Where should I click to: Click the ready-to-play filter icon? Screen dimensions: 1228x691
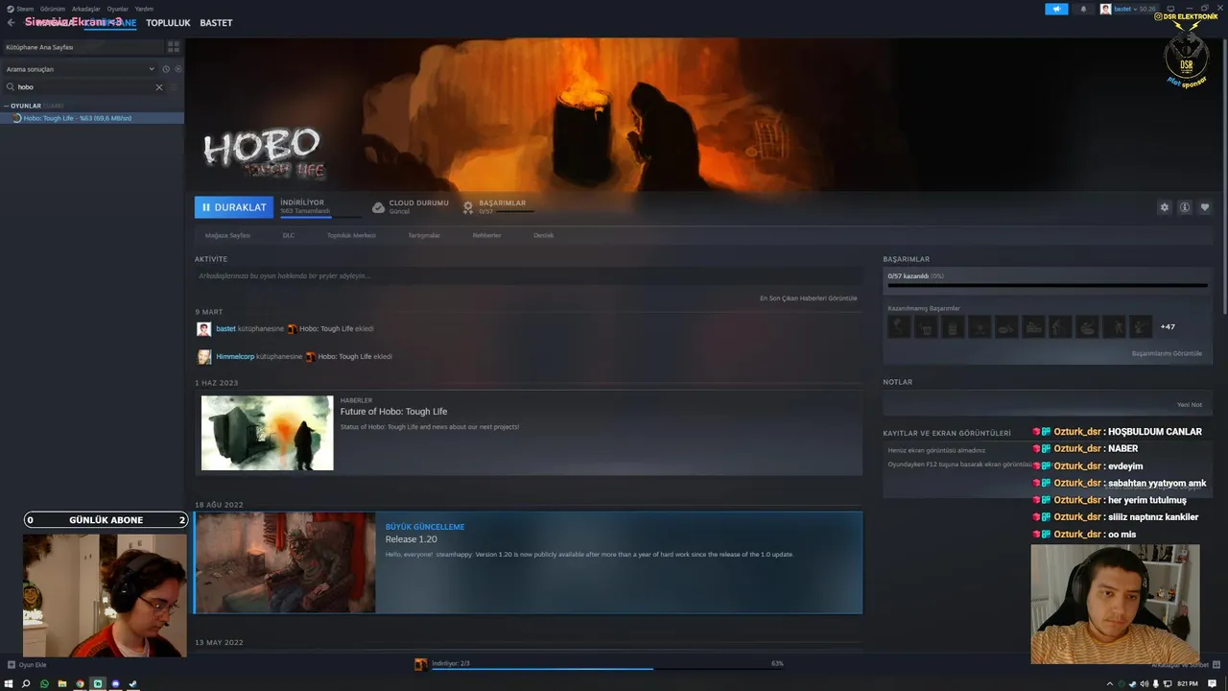click(x=177, y=69)
